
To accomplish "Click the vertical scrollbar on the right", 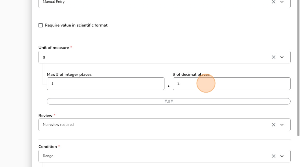I will point(298,67).
